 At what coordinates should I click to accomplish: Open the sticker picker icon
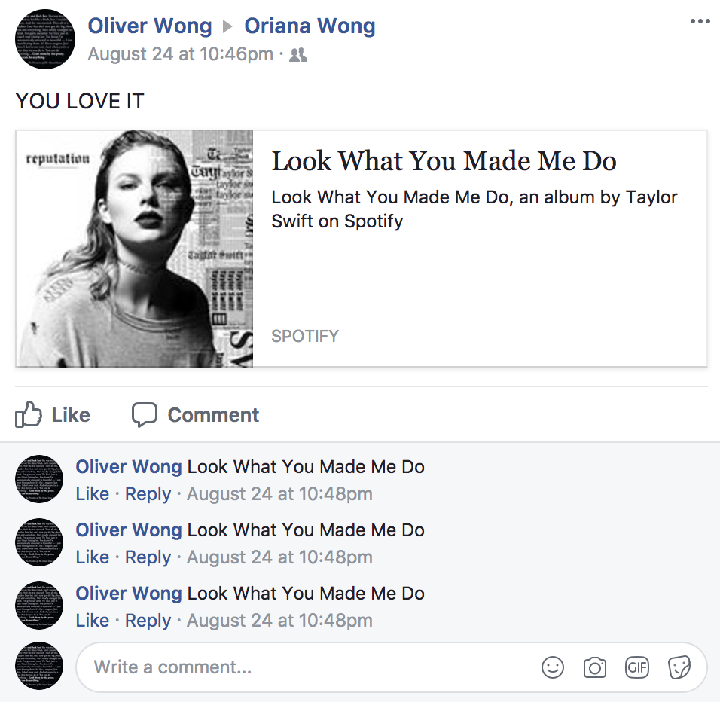679,667
